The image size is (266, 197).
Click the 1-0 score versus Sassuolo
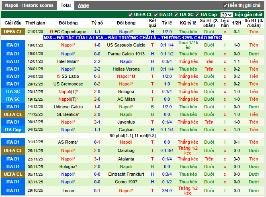click(97, 45)
